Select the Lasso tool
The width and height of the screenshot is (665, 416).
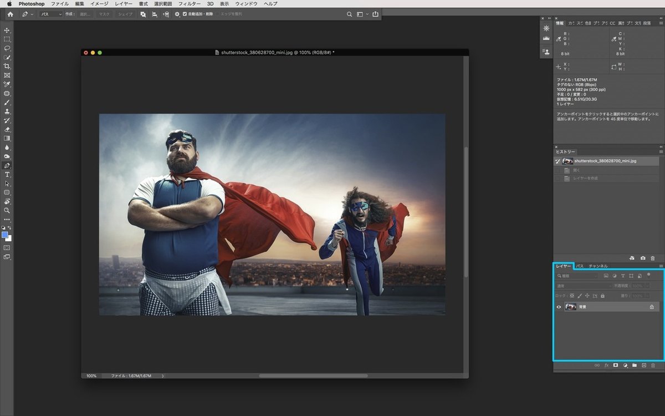(x=7, y=48)
